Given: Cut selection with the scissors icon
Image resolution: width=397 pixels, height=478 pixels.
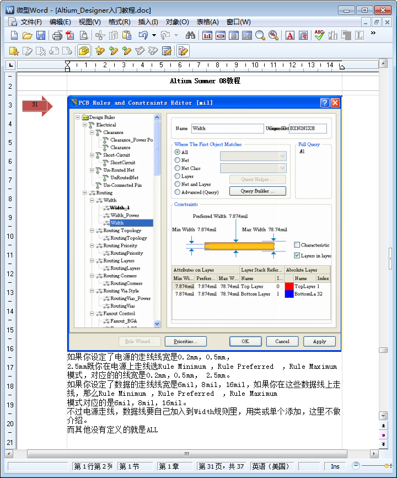Looking at the screenshot, I should (100, 36).
